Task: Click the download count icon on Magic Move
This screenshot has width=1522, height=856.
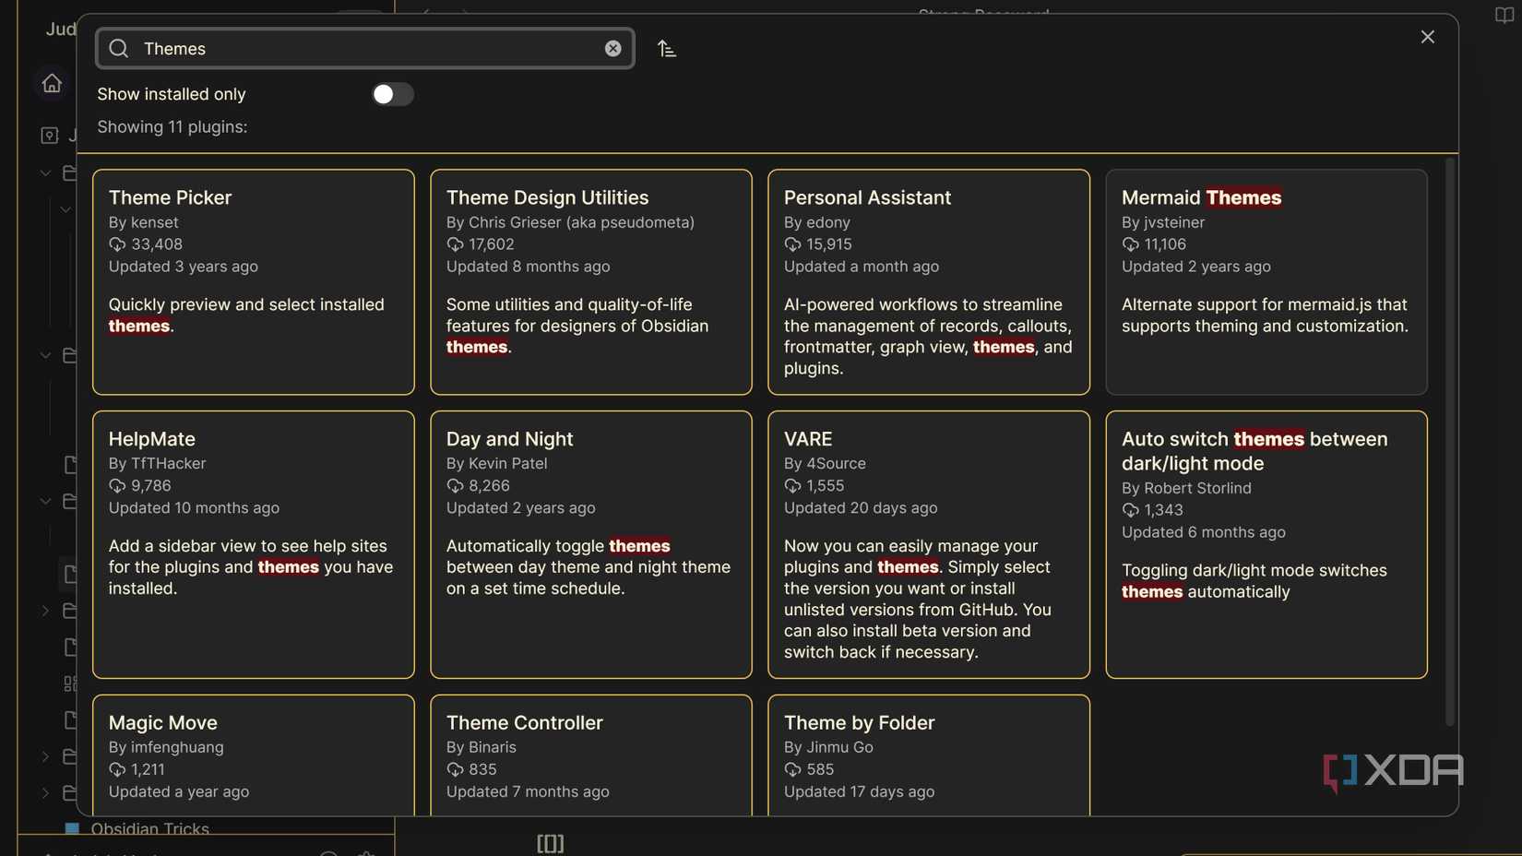Action: (117, 769)
